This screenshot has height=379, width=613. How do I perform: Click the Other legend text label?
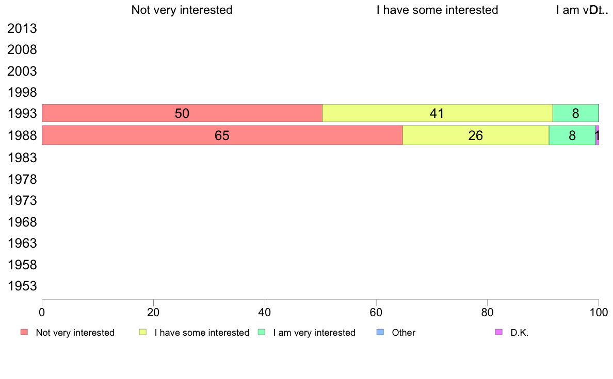pyautogui.click(x=404, y=333)
